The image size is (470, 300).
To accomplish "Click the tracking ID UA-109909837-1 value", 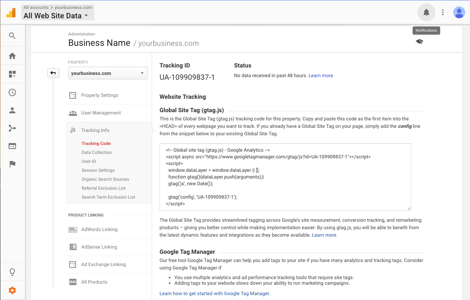I will pos(187,78).
